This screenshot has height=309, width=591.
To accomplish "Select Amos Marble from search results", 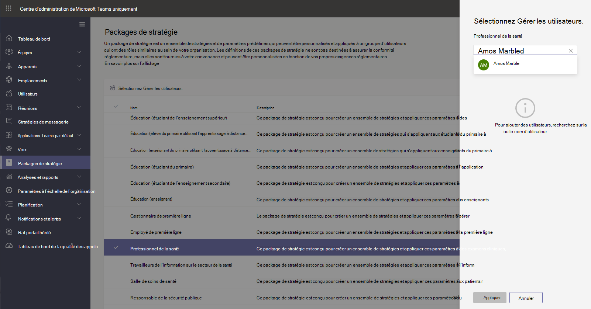I will click(x=525, y=65).
